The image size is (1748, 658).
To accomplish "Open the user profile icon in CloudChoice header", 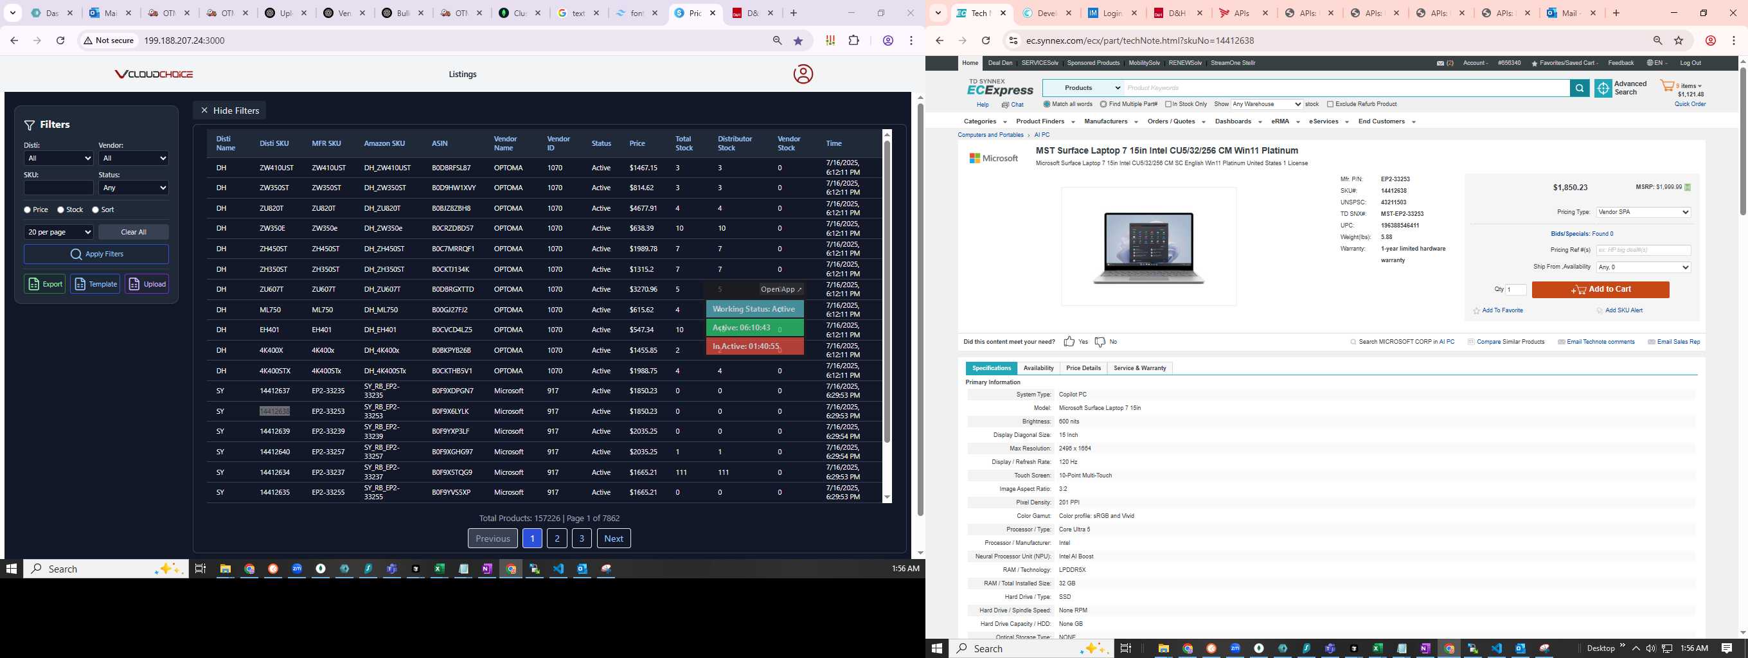I will [x=803, y=74].
